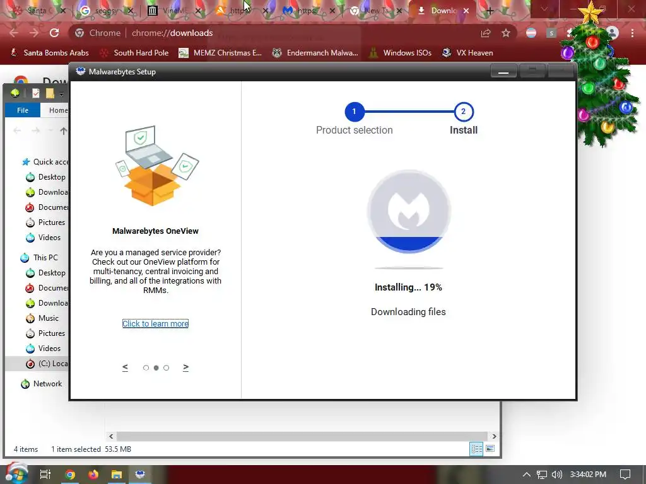This screenshot has height=484, width=646.
Task: Open Chrome from the taskbar
Action: point(70,475)
